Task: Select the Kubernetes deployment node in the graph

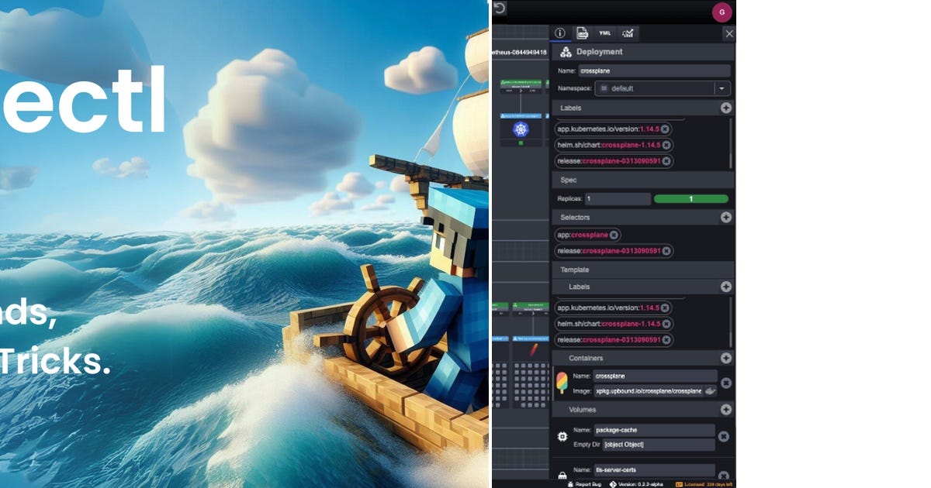Action: pyautogui.click(x=521, y=130)
